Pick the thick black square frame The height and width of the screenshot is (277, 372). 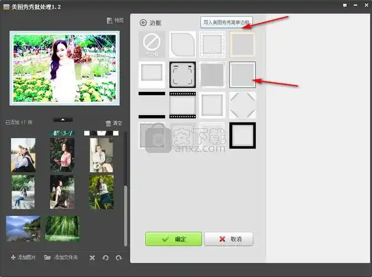pyautogui.click(x=243, y=135)
